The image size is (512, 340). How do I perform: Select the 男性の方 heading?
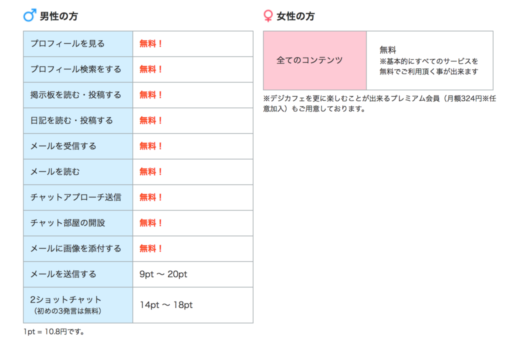point(59,16)
